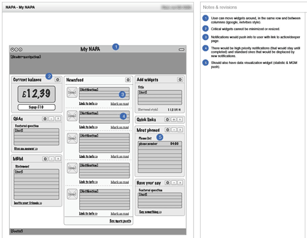
Task: Open settings gear on Current balance widget
Action: point(58,79)
